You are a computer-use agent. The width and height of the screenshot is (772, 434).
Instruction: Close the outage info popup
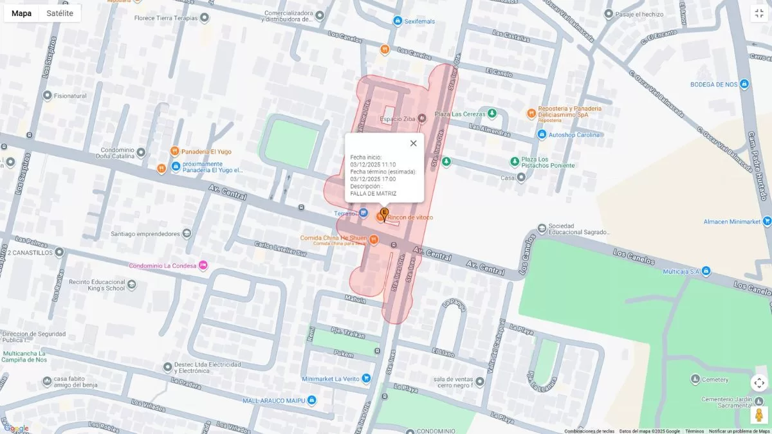click(x=414, y=143)
